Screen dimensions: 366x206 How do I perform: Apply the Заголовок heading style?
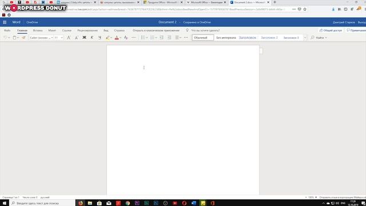pos(248,38)
